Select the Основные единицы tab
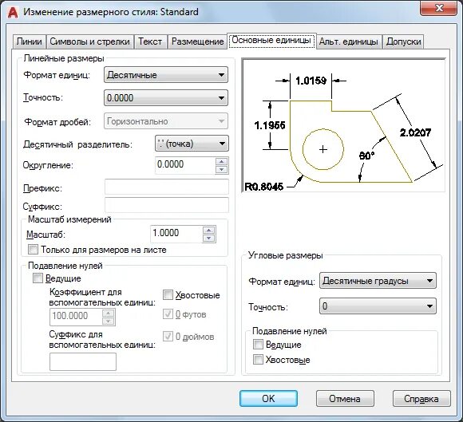 [271, 40]
